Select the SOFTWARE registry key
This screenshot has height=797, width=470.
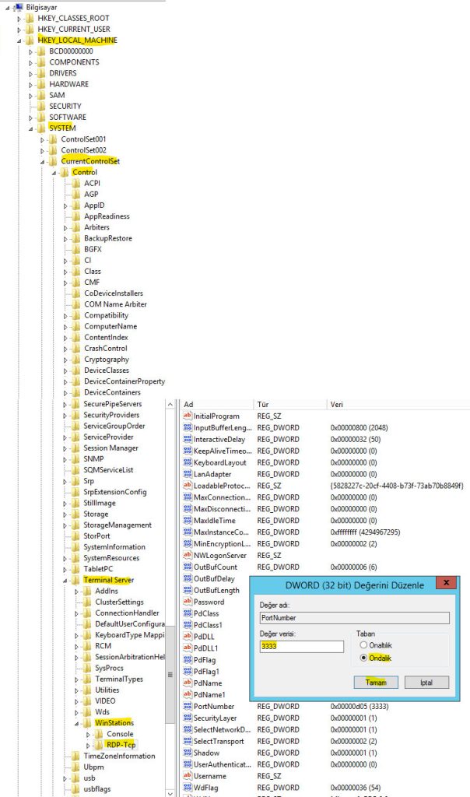(68, 118)
